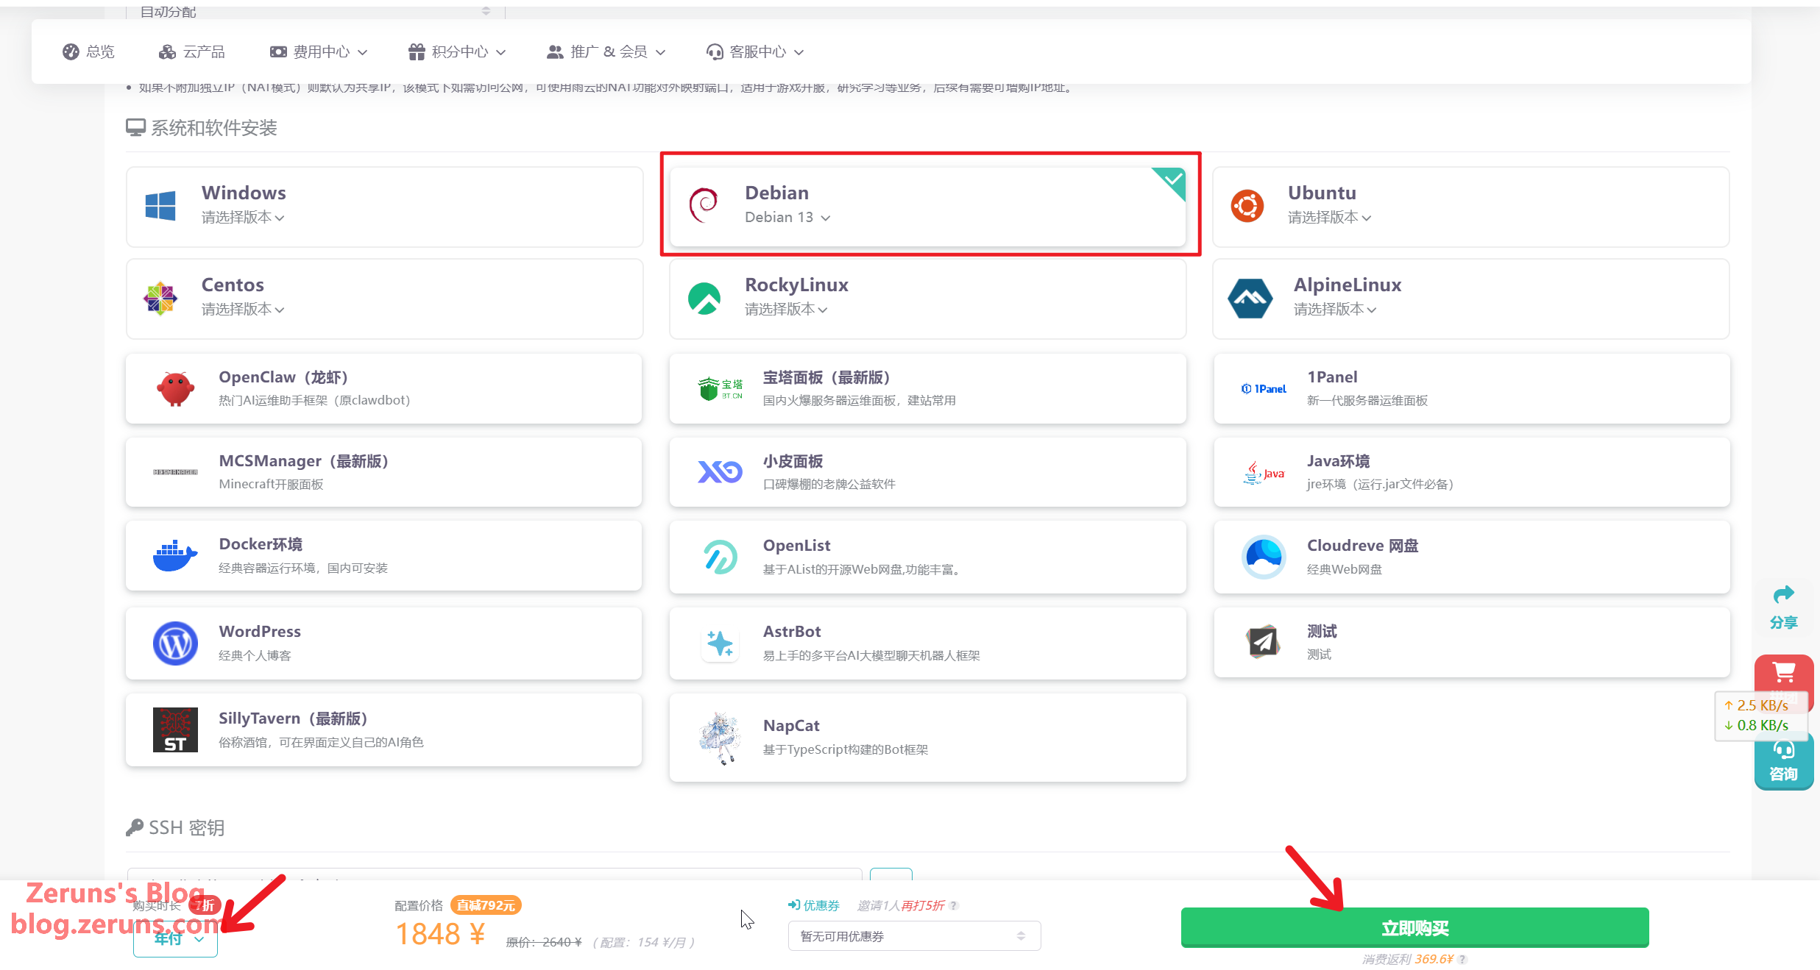Choose the Java环境 logo
This screenshot has width=1820, height=970.
tap(1264, 473)
